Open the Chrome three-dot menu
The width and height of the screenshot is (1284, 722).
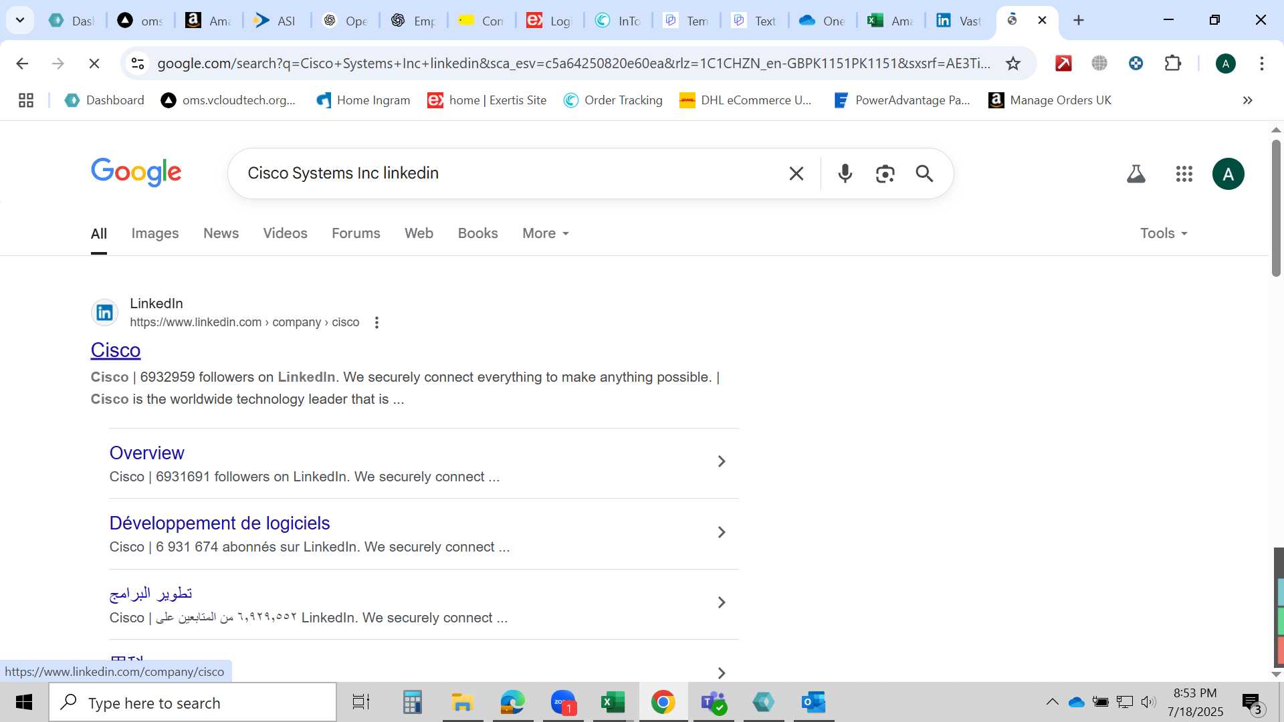tap(1262, 64)
